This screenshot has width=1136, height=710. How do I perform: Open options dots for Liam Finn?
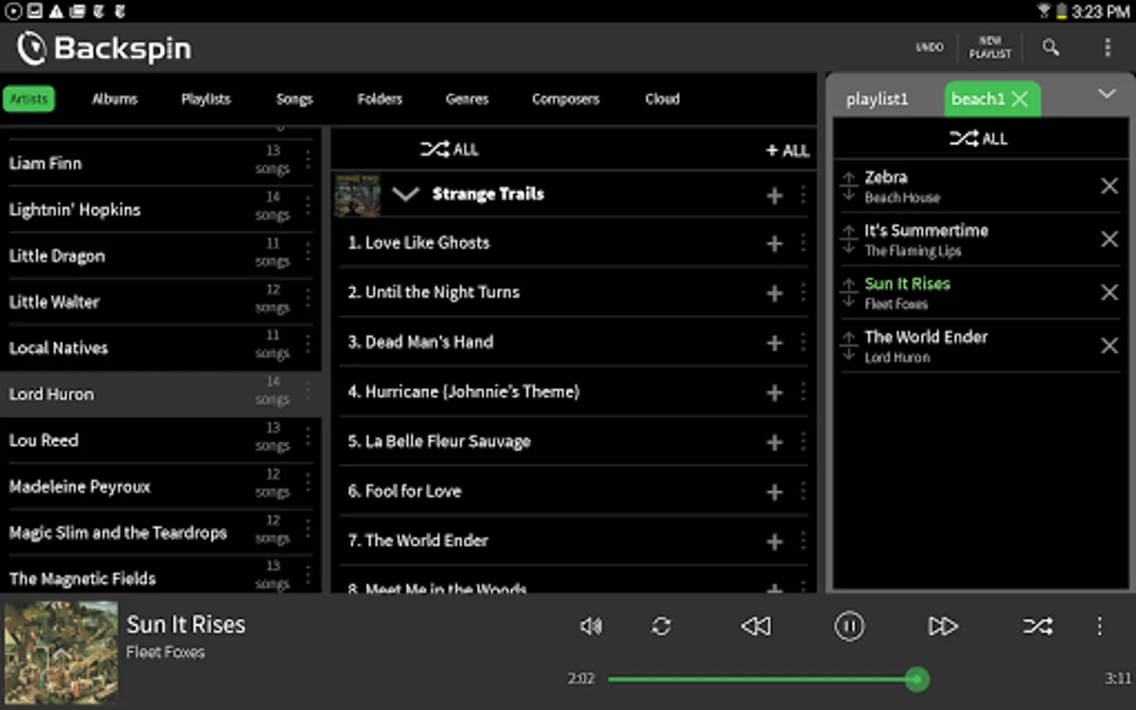(308, 161)
